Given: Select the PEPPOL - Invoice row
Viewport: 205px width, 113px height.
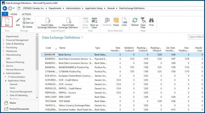Looking at the screenshot, I should pyautogui.click(x=122, y=93).
